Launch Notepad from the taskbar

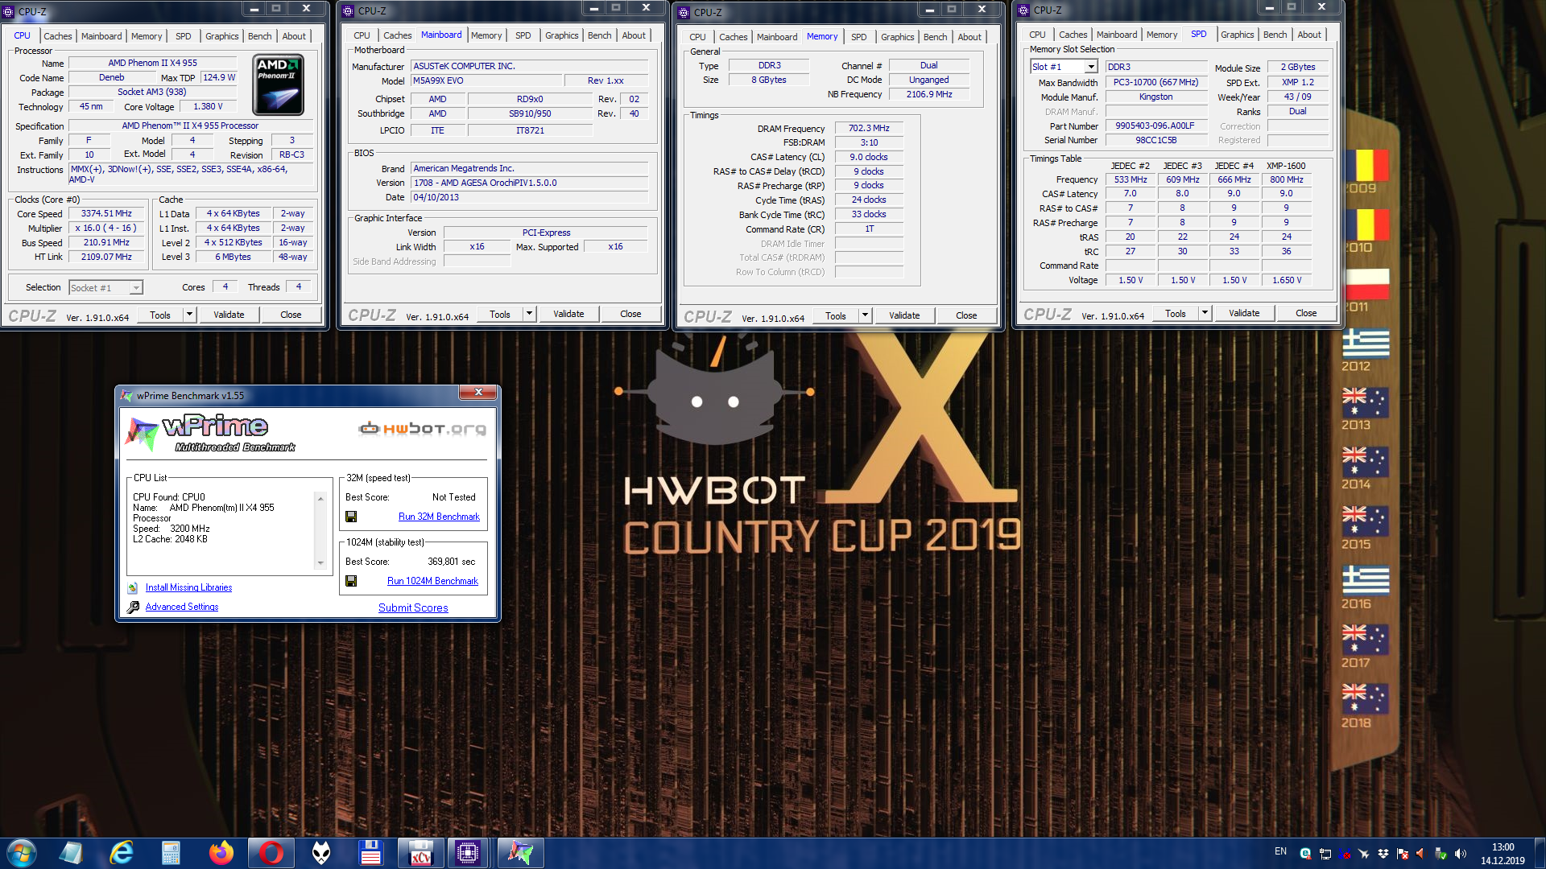point(71,853)
